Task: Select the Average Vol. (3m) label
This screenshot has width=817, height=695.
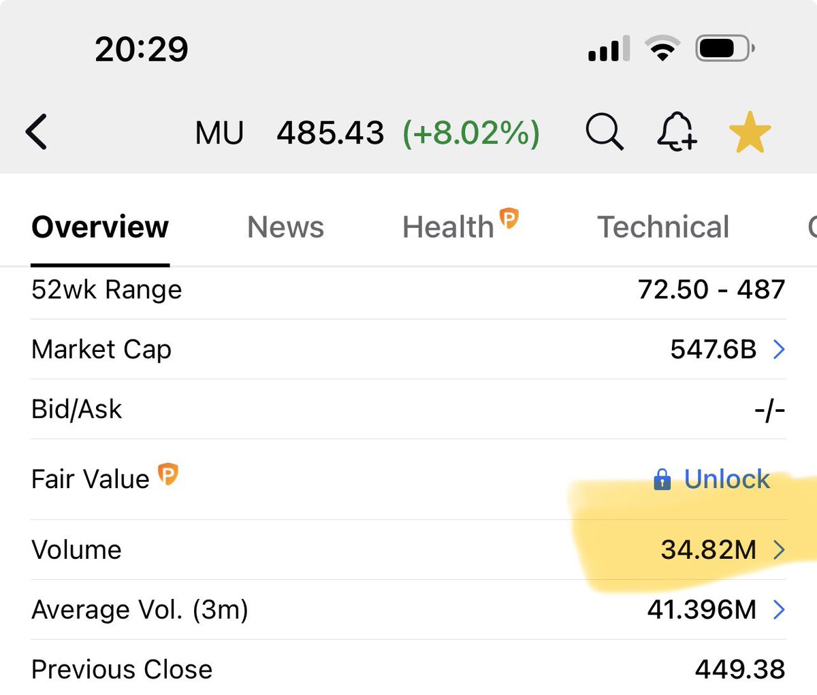Action: (140, 610)
